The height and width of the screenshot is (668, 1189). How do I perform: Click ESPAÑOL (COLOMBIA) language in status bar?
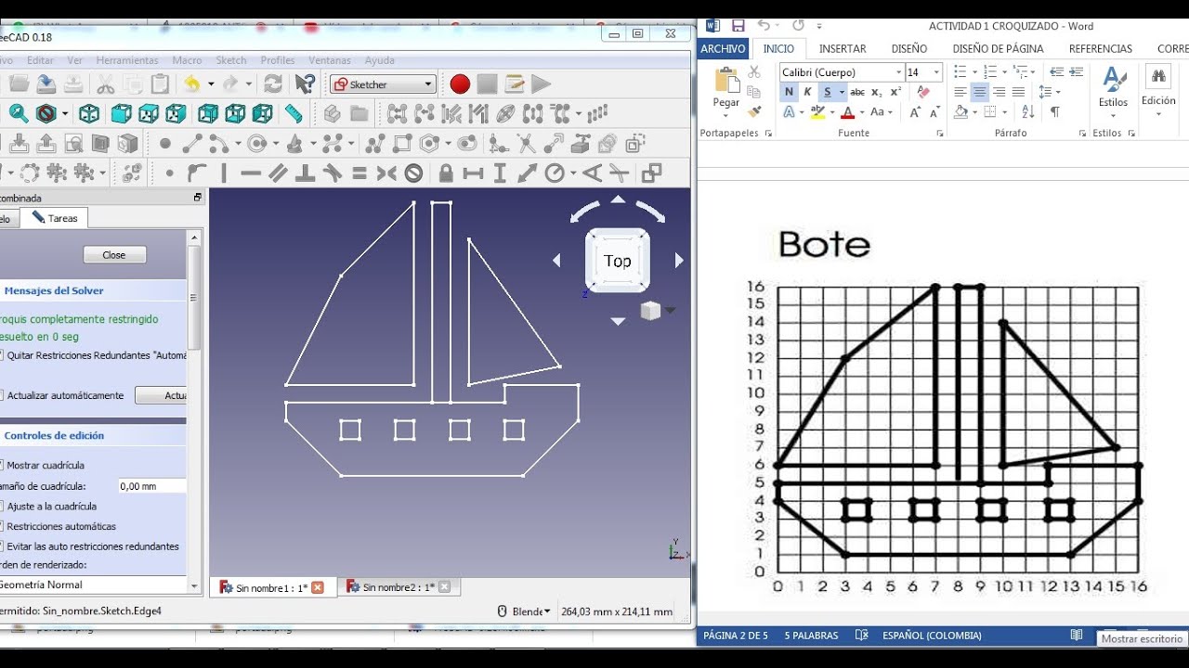click(x=932, y=636)
